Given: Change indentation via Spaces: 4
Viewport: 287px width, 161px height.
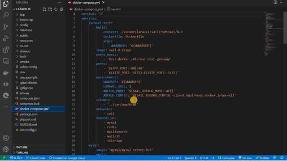Looking at the screenshot, I should click(190, 158).
